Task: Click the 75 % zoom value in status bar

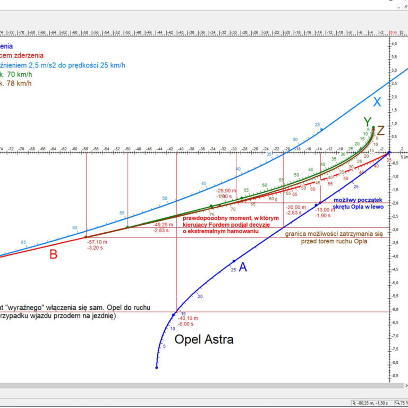Action: click(404, 403)
